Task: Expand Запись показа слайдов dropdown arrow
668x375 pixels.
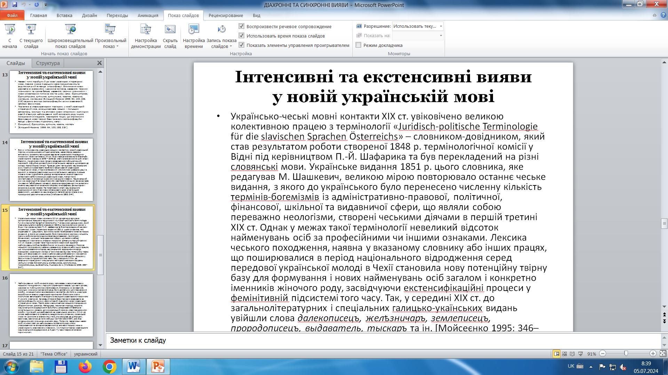Action: [231, 47]
